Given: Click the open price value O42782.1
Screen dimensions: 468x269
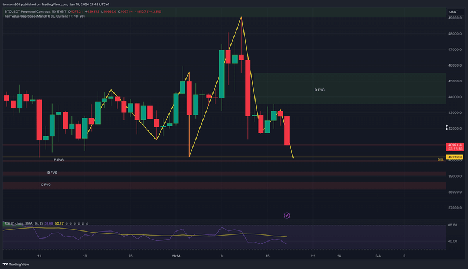Looking at the screenshot, I should tap(75, 12).
